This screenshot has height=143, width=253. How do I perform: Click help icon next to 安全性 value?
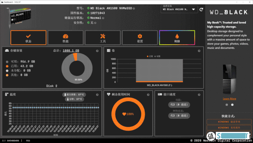click(95, 23)
